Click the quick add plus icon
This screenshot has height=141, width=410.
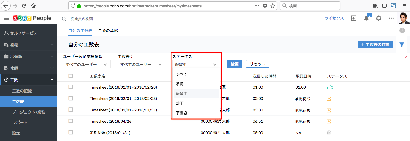(x=353, y=18)
